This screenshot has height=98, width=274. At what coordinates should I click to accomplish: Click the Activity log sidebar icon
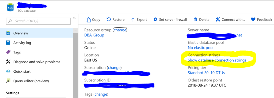[x=8, y=42]
